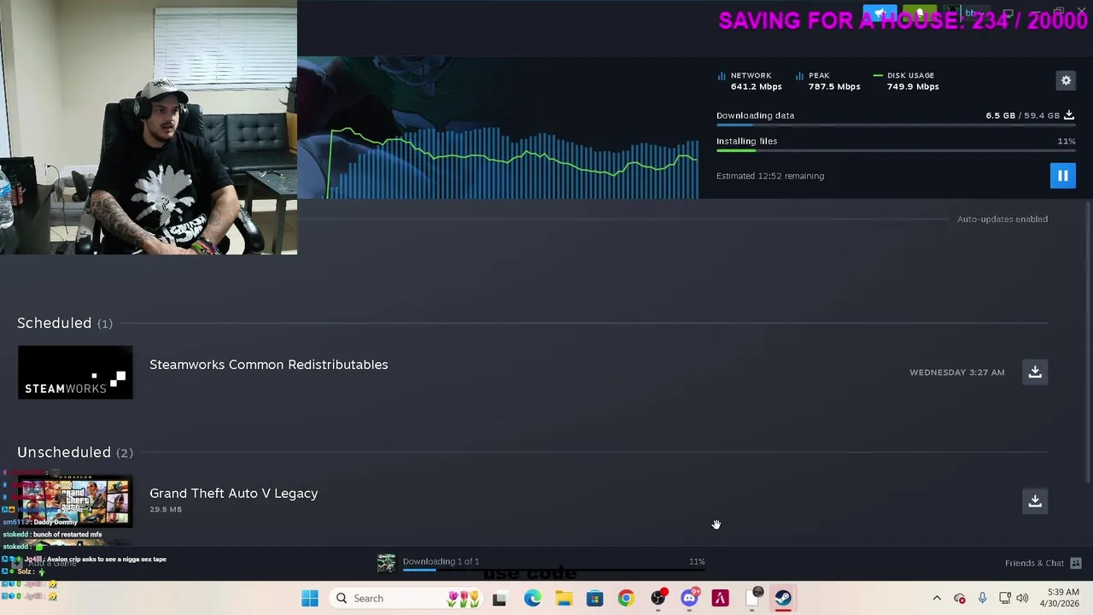
Task: Pause the current download
Action: tap(1063, 176)
